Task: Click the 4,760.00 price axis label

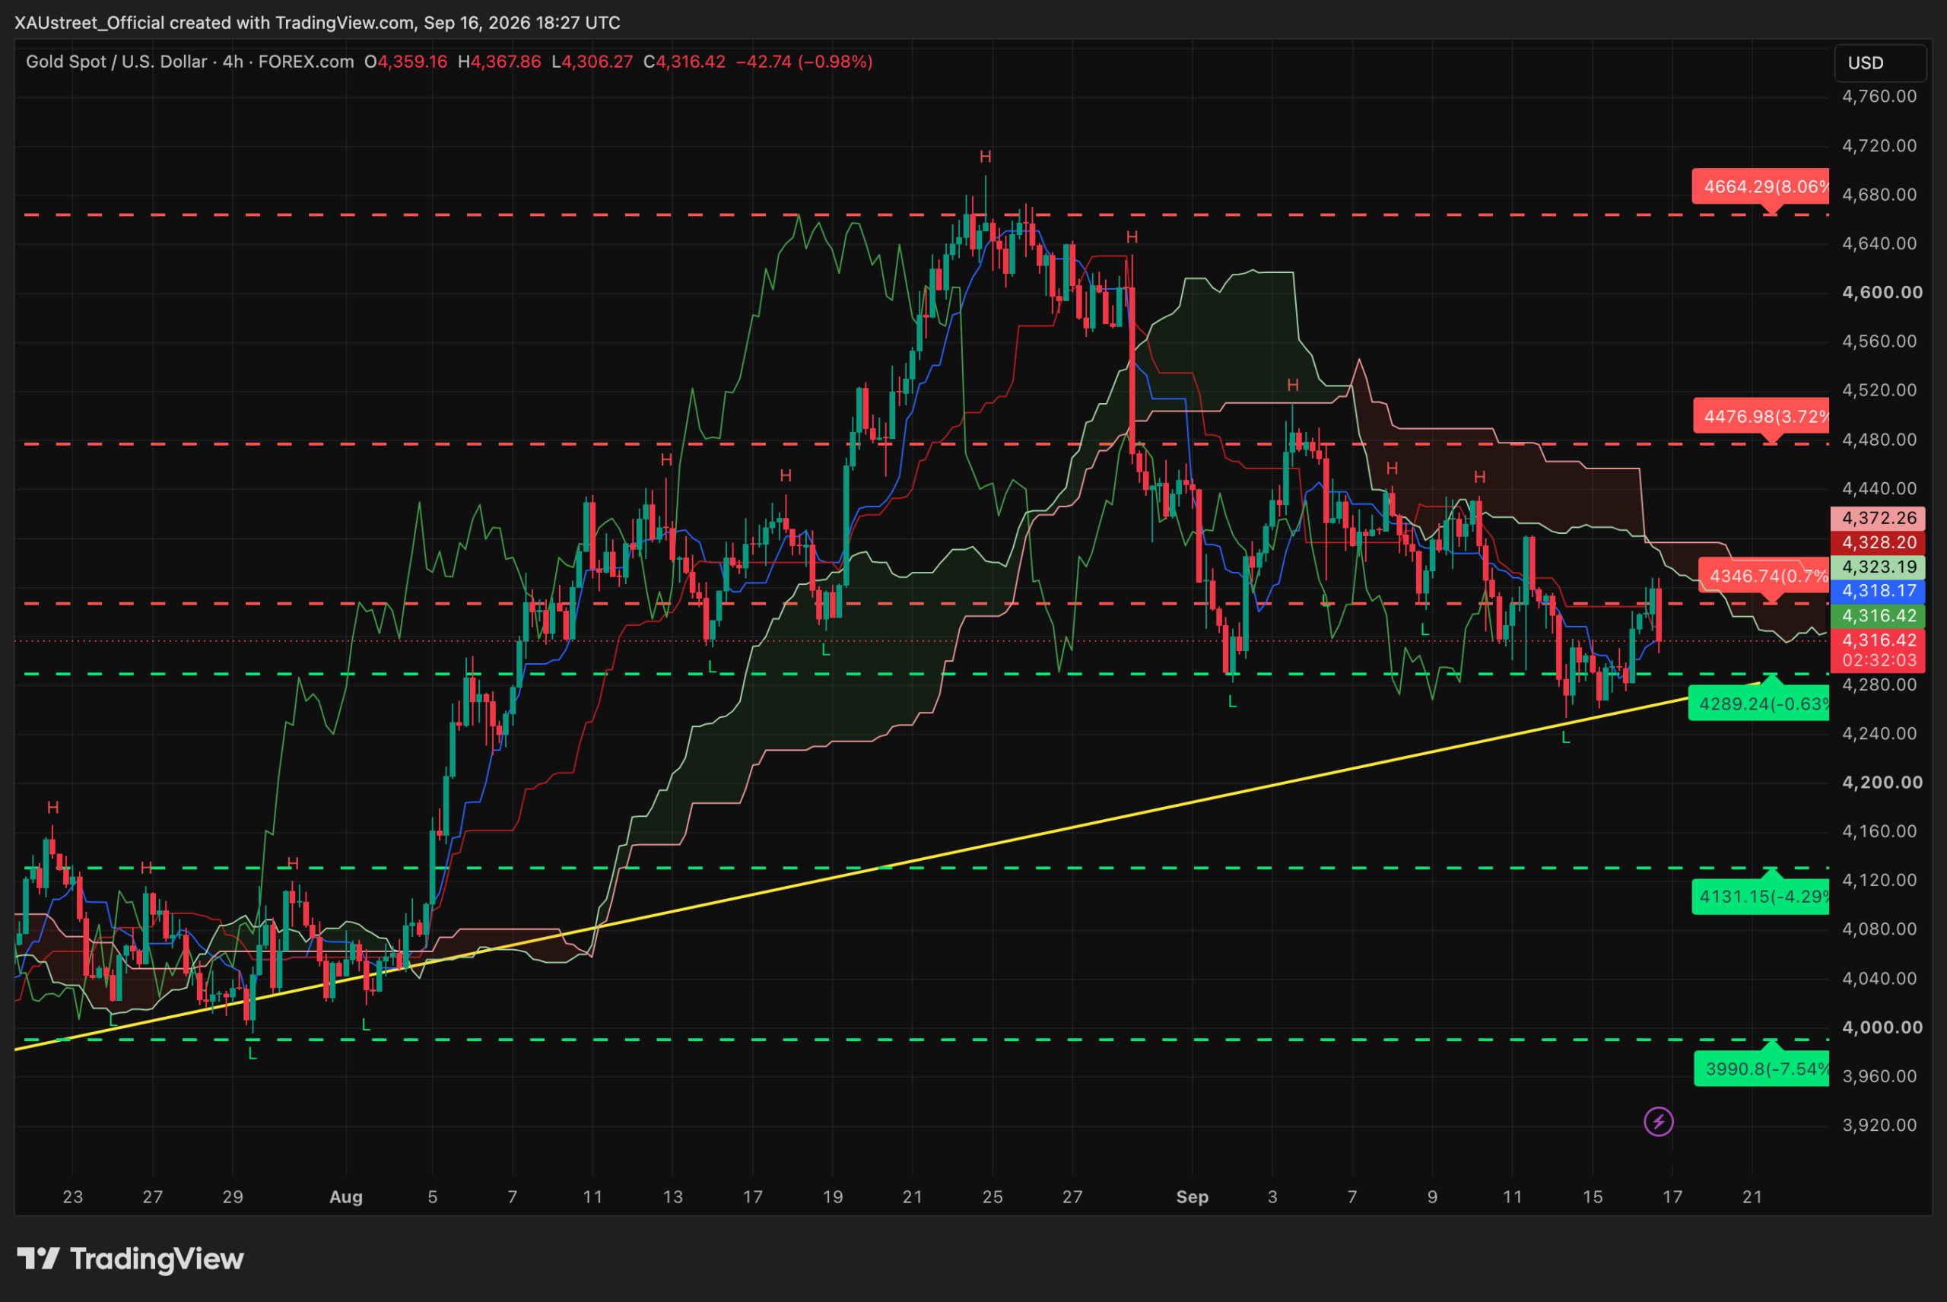Action: 1879,97
